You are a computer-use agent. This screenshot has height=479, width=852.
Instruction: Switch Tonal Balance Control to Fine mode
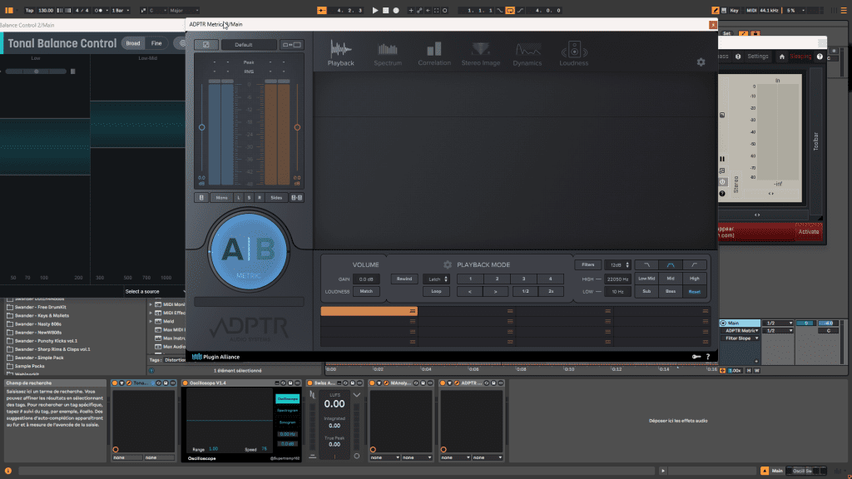(x=158, y=42)
